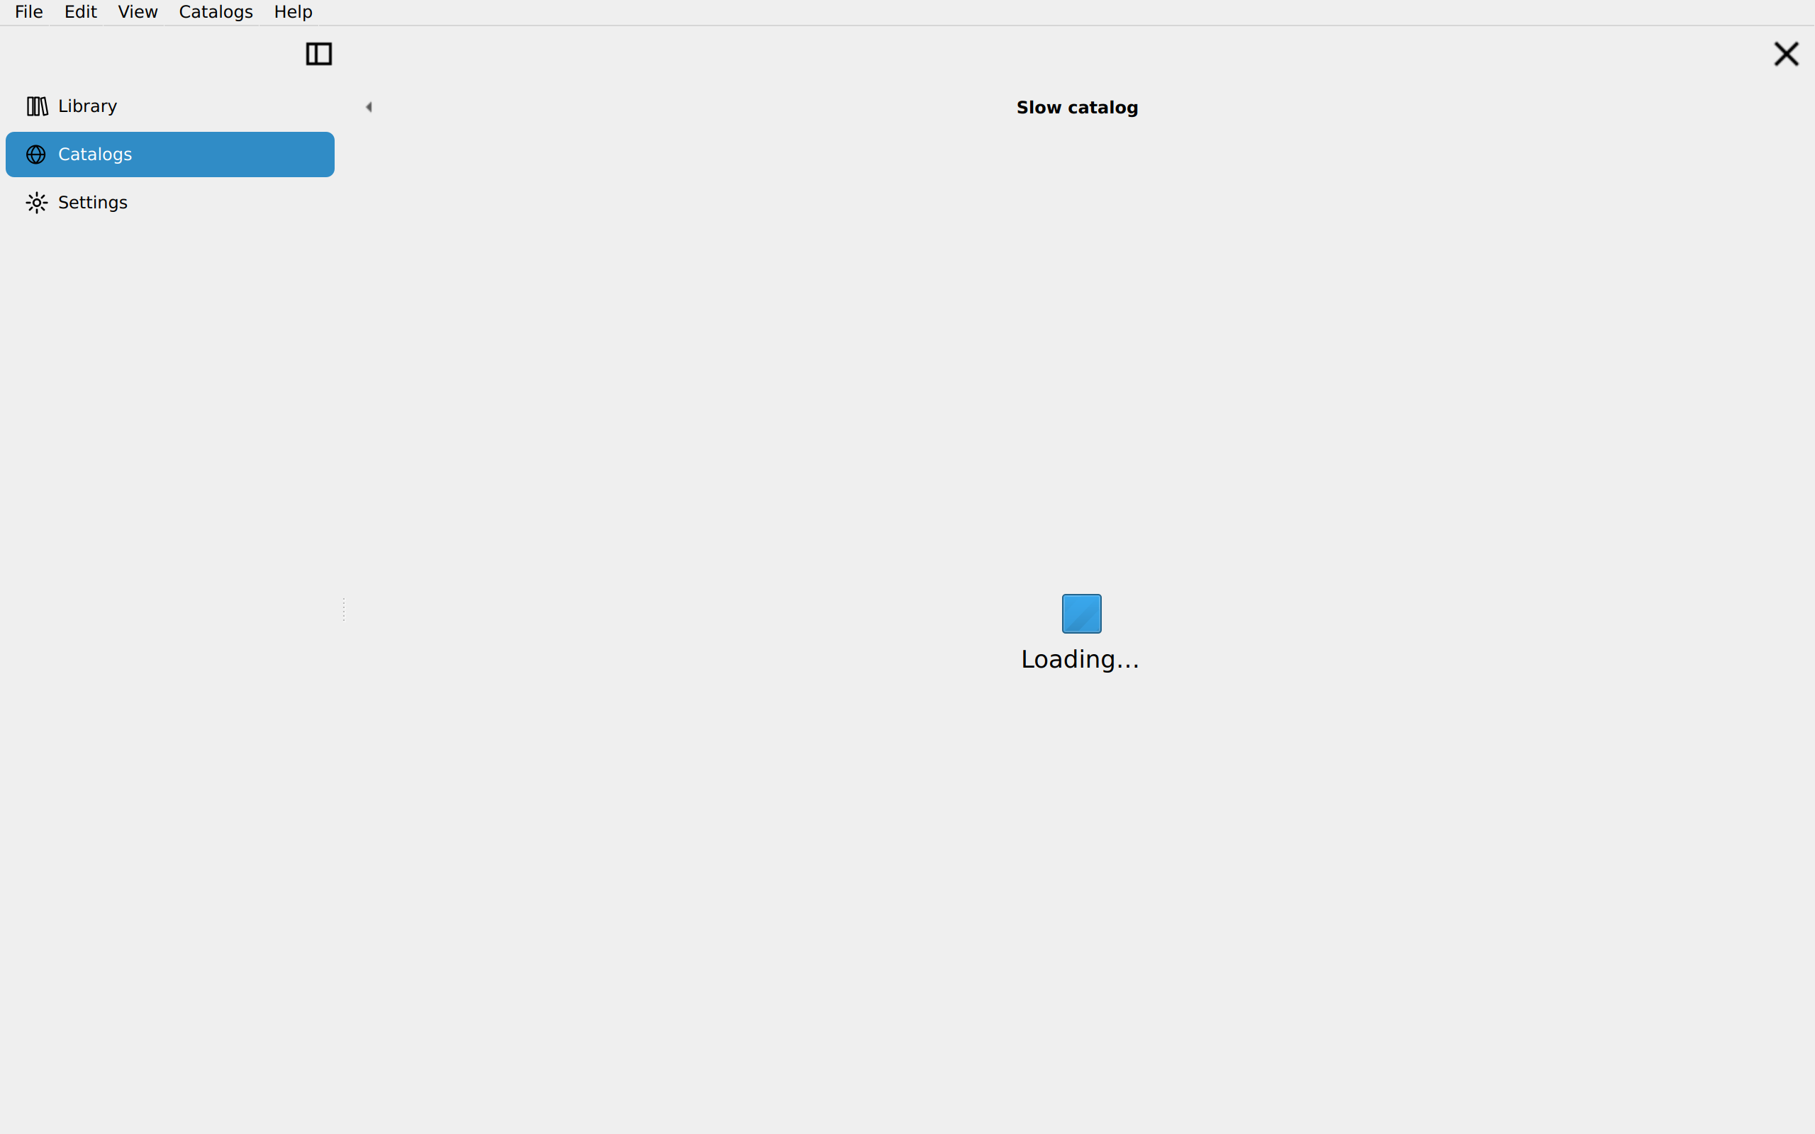Viewport: 1815px width, 1134px height.
Task: Toggle the sidebar panel icon
Action: (x=319, y=54)
